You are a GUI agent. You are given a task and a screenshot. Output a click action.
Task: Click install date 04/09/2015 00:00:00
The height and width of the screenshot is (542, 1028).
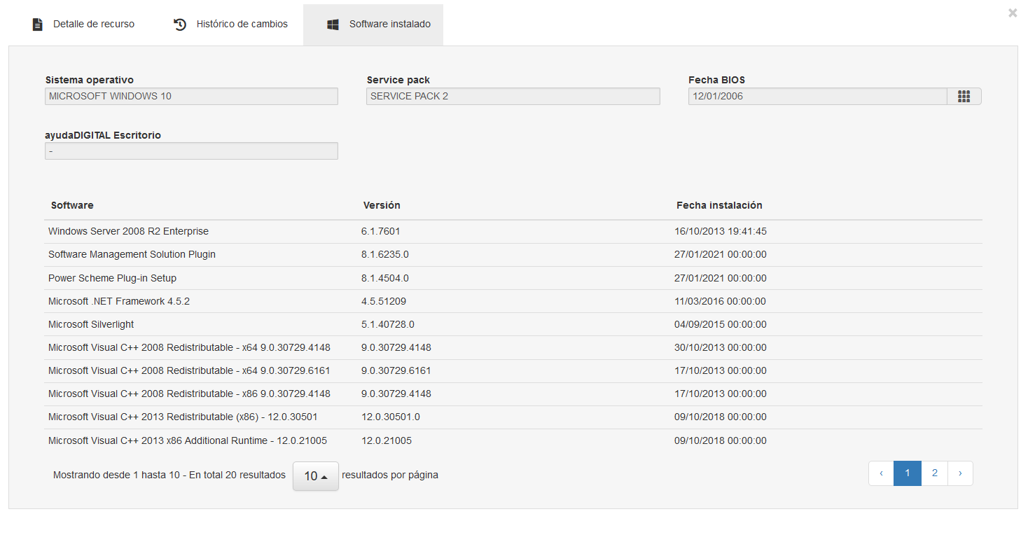tap(721, 324)
